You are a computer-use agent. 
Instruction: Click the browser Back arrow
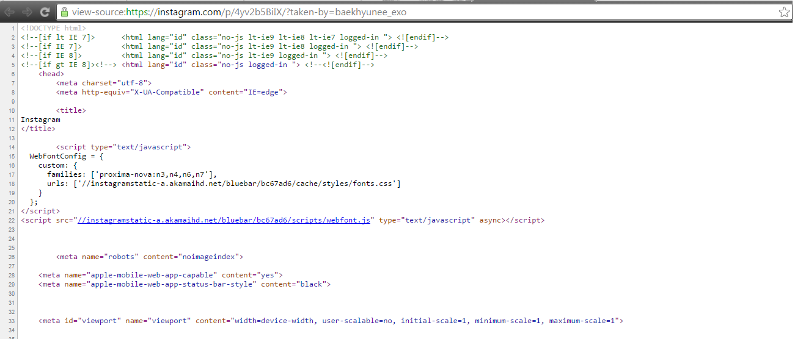(10, 12)
